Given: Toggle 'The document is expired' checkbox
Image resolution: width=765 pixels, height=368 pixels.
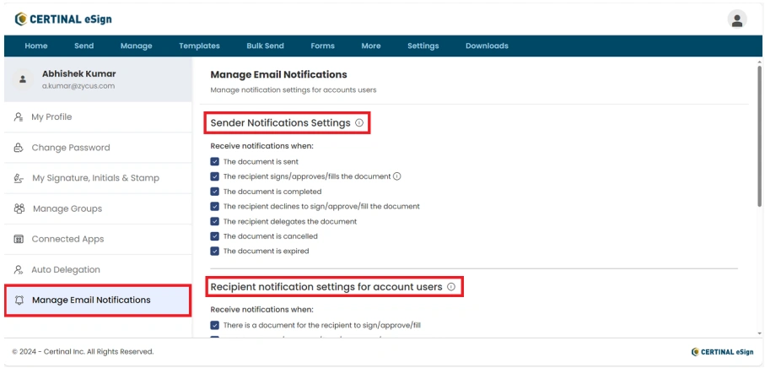Looking at the screenshot, I should pyautogui.click(x=215, y=251).
